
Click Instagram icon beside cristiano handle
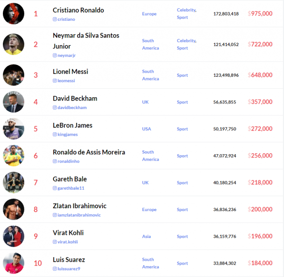(x=55, y=19)
